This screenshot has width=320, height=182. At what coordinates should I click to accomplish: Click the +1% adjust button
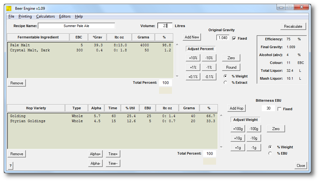[193, 67]
